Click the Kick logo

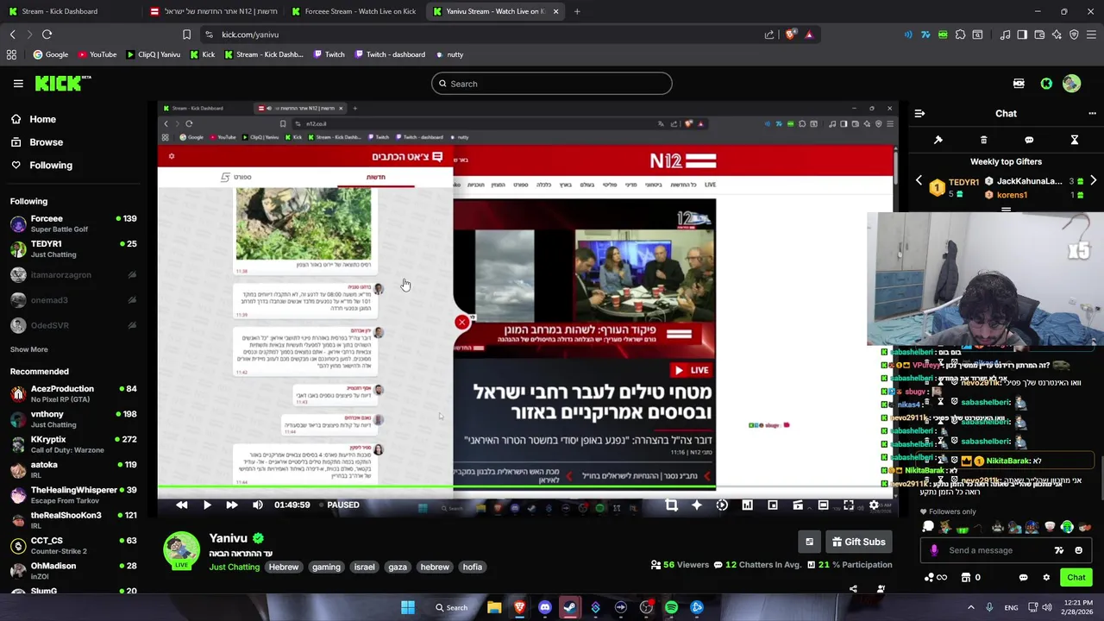(x=63, y=83)
